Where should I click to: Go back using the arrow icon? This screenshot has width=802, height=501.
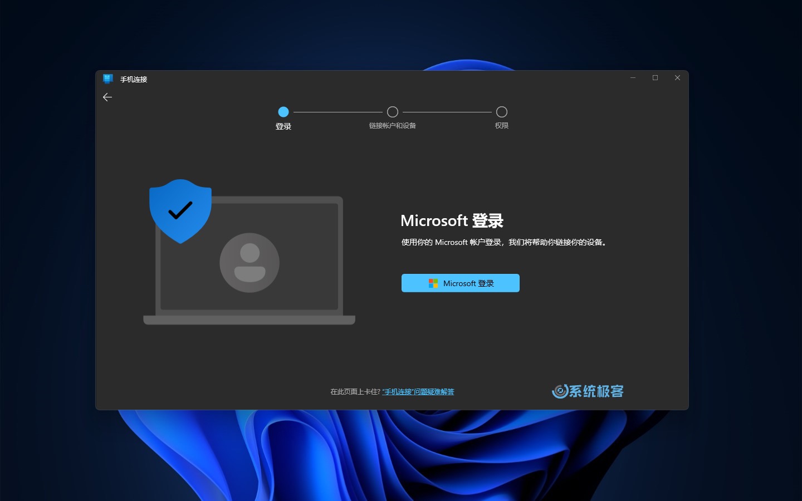click(x=107, y=97)
